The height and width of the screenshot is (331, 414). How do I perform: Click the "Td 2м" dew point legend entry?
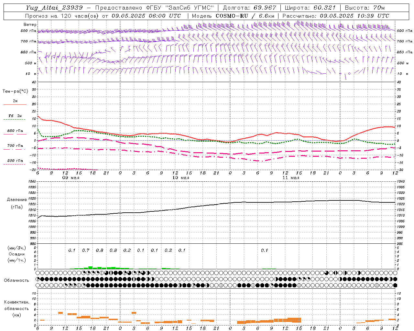(x=15, y=116)
